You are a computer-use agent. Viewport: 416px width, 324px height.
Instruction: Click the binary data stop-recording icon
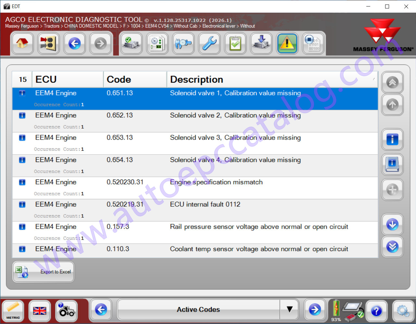click(x=313, y=43)
